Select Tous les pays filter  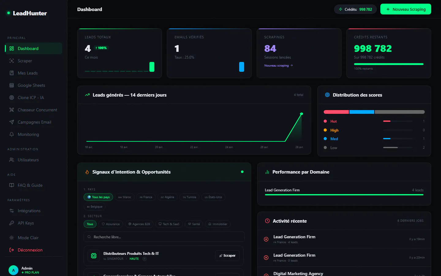point(98,197)
